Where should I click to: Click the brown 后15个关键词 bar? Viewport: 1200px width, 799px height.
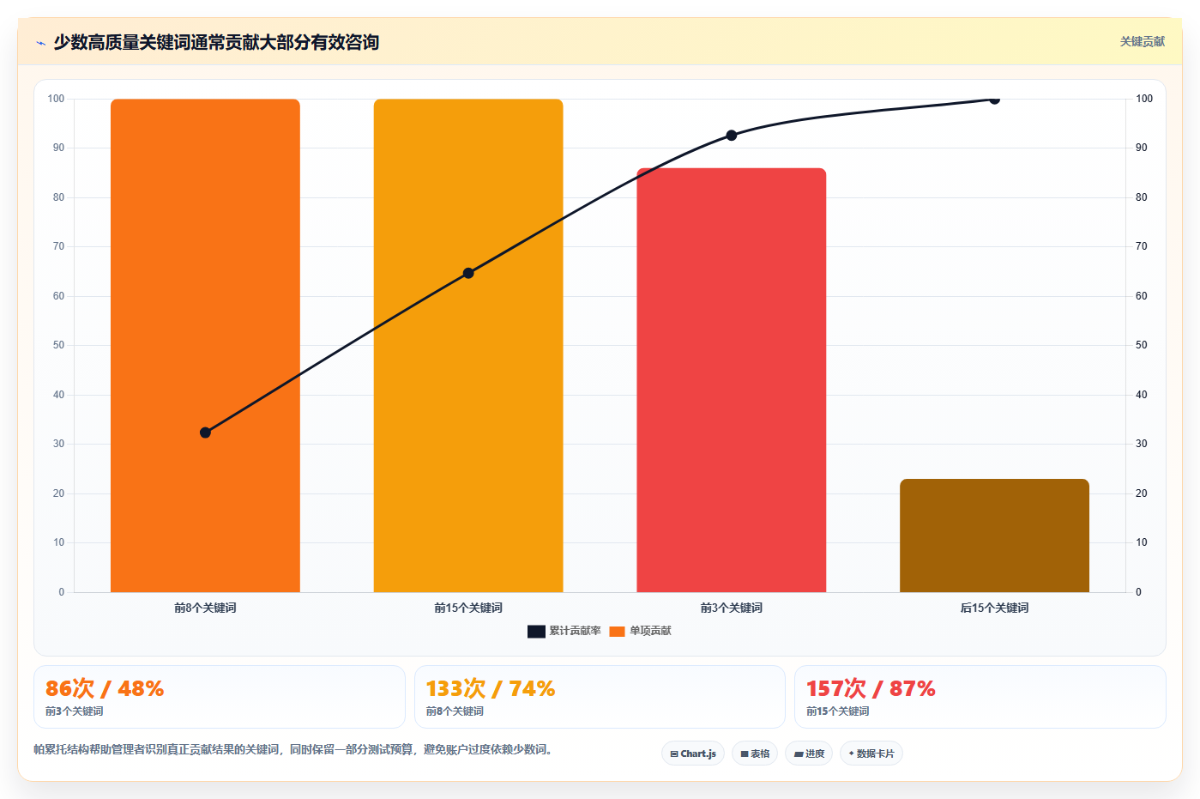(994, 536)
